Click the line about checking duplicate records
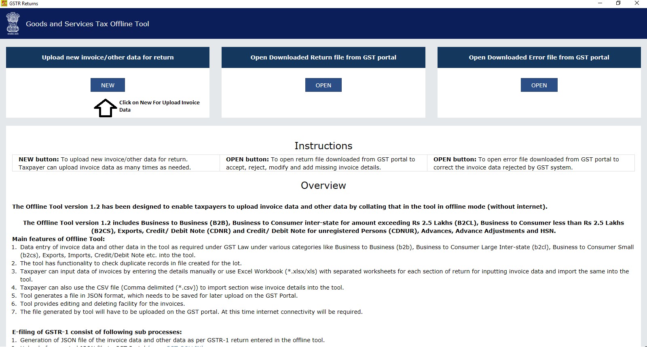Image resolution: width=647 pixels, height=347 pixels. (x=131, y=263)
